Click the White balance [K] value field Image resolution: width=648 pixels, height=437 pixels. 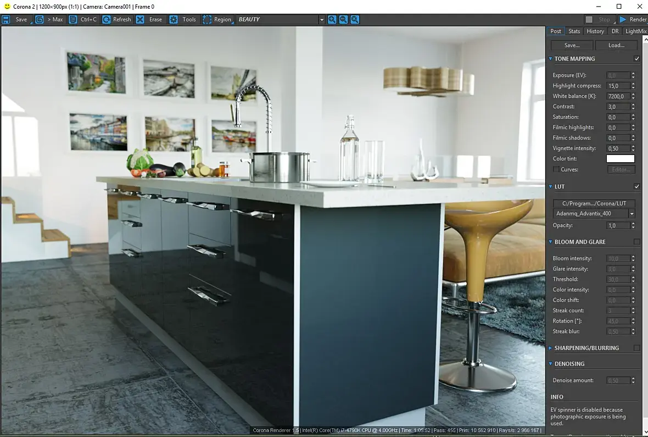(618, 96)
